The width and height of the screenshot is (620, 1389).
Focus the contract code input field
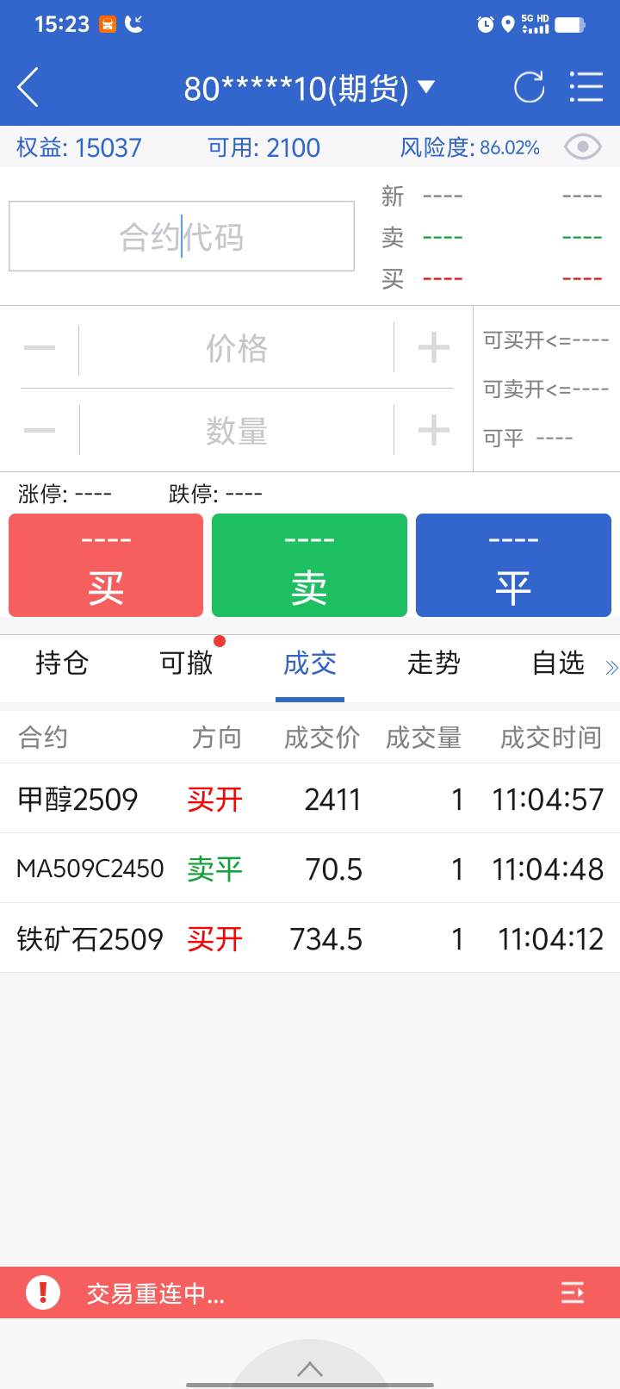pos(182,237)
